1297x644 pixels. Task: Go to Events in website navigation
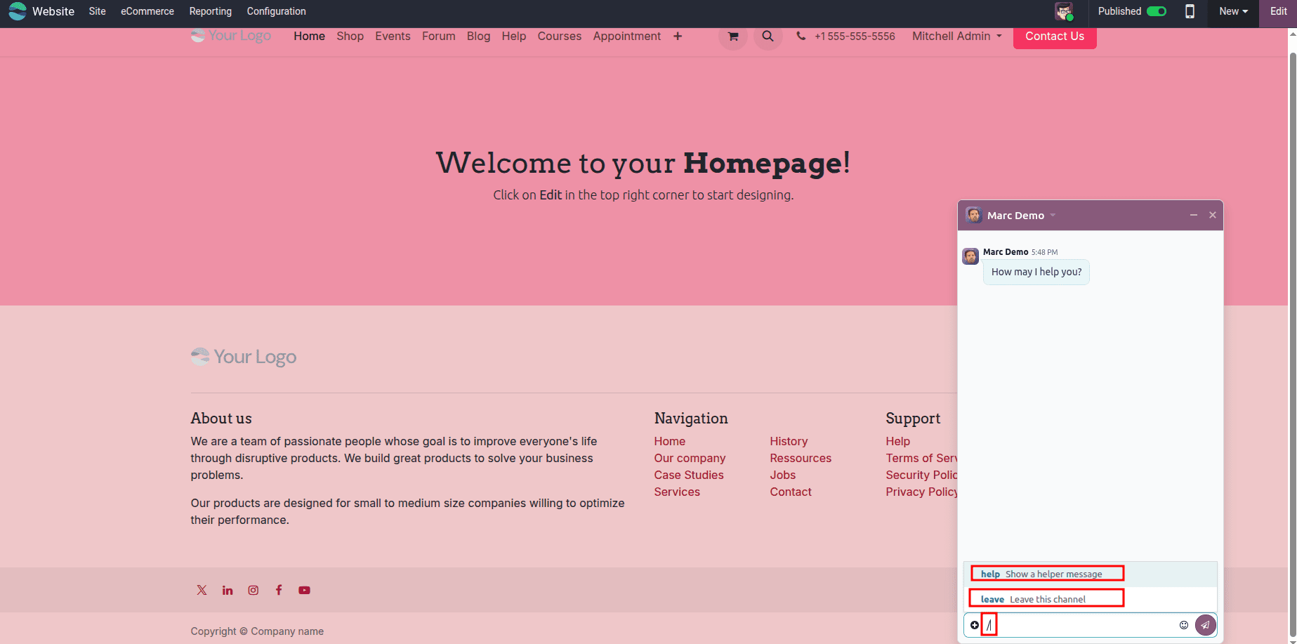click(x=393, y=37)
